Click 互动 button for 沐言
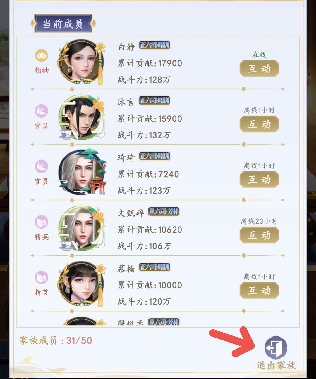 click(259, 124)
